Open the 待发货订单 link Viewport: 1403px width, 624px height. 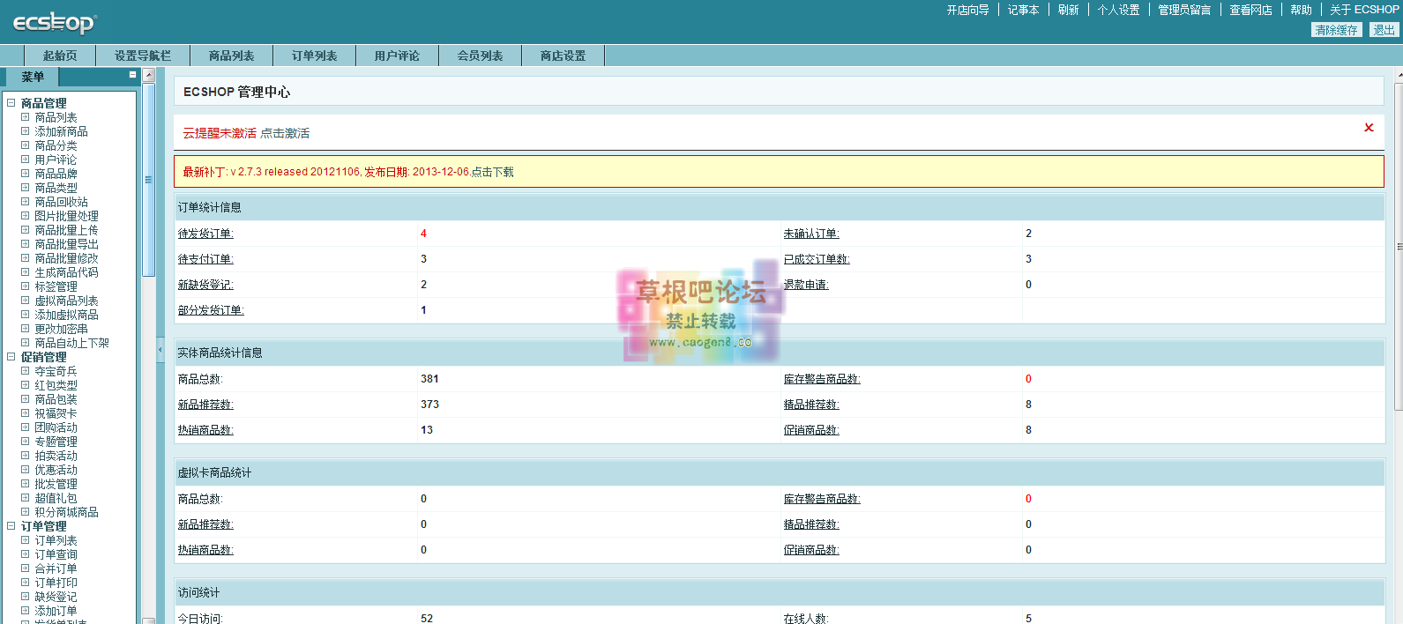205,234
